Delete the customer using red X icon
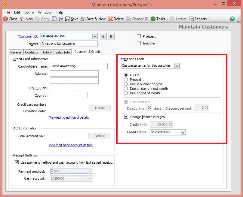Screen dimensions: 243x197 click(110, 19)
